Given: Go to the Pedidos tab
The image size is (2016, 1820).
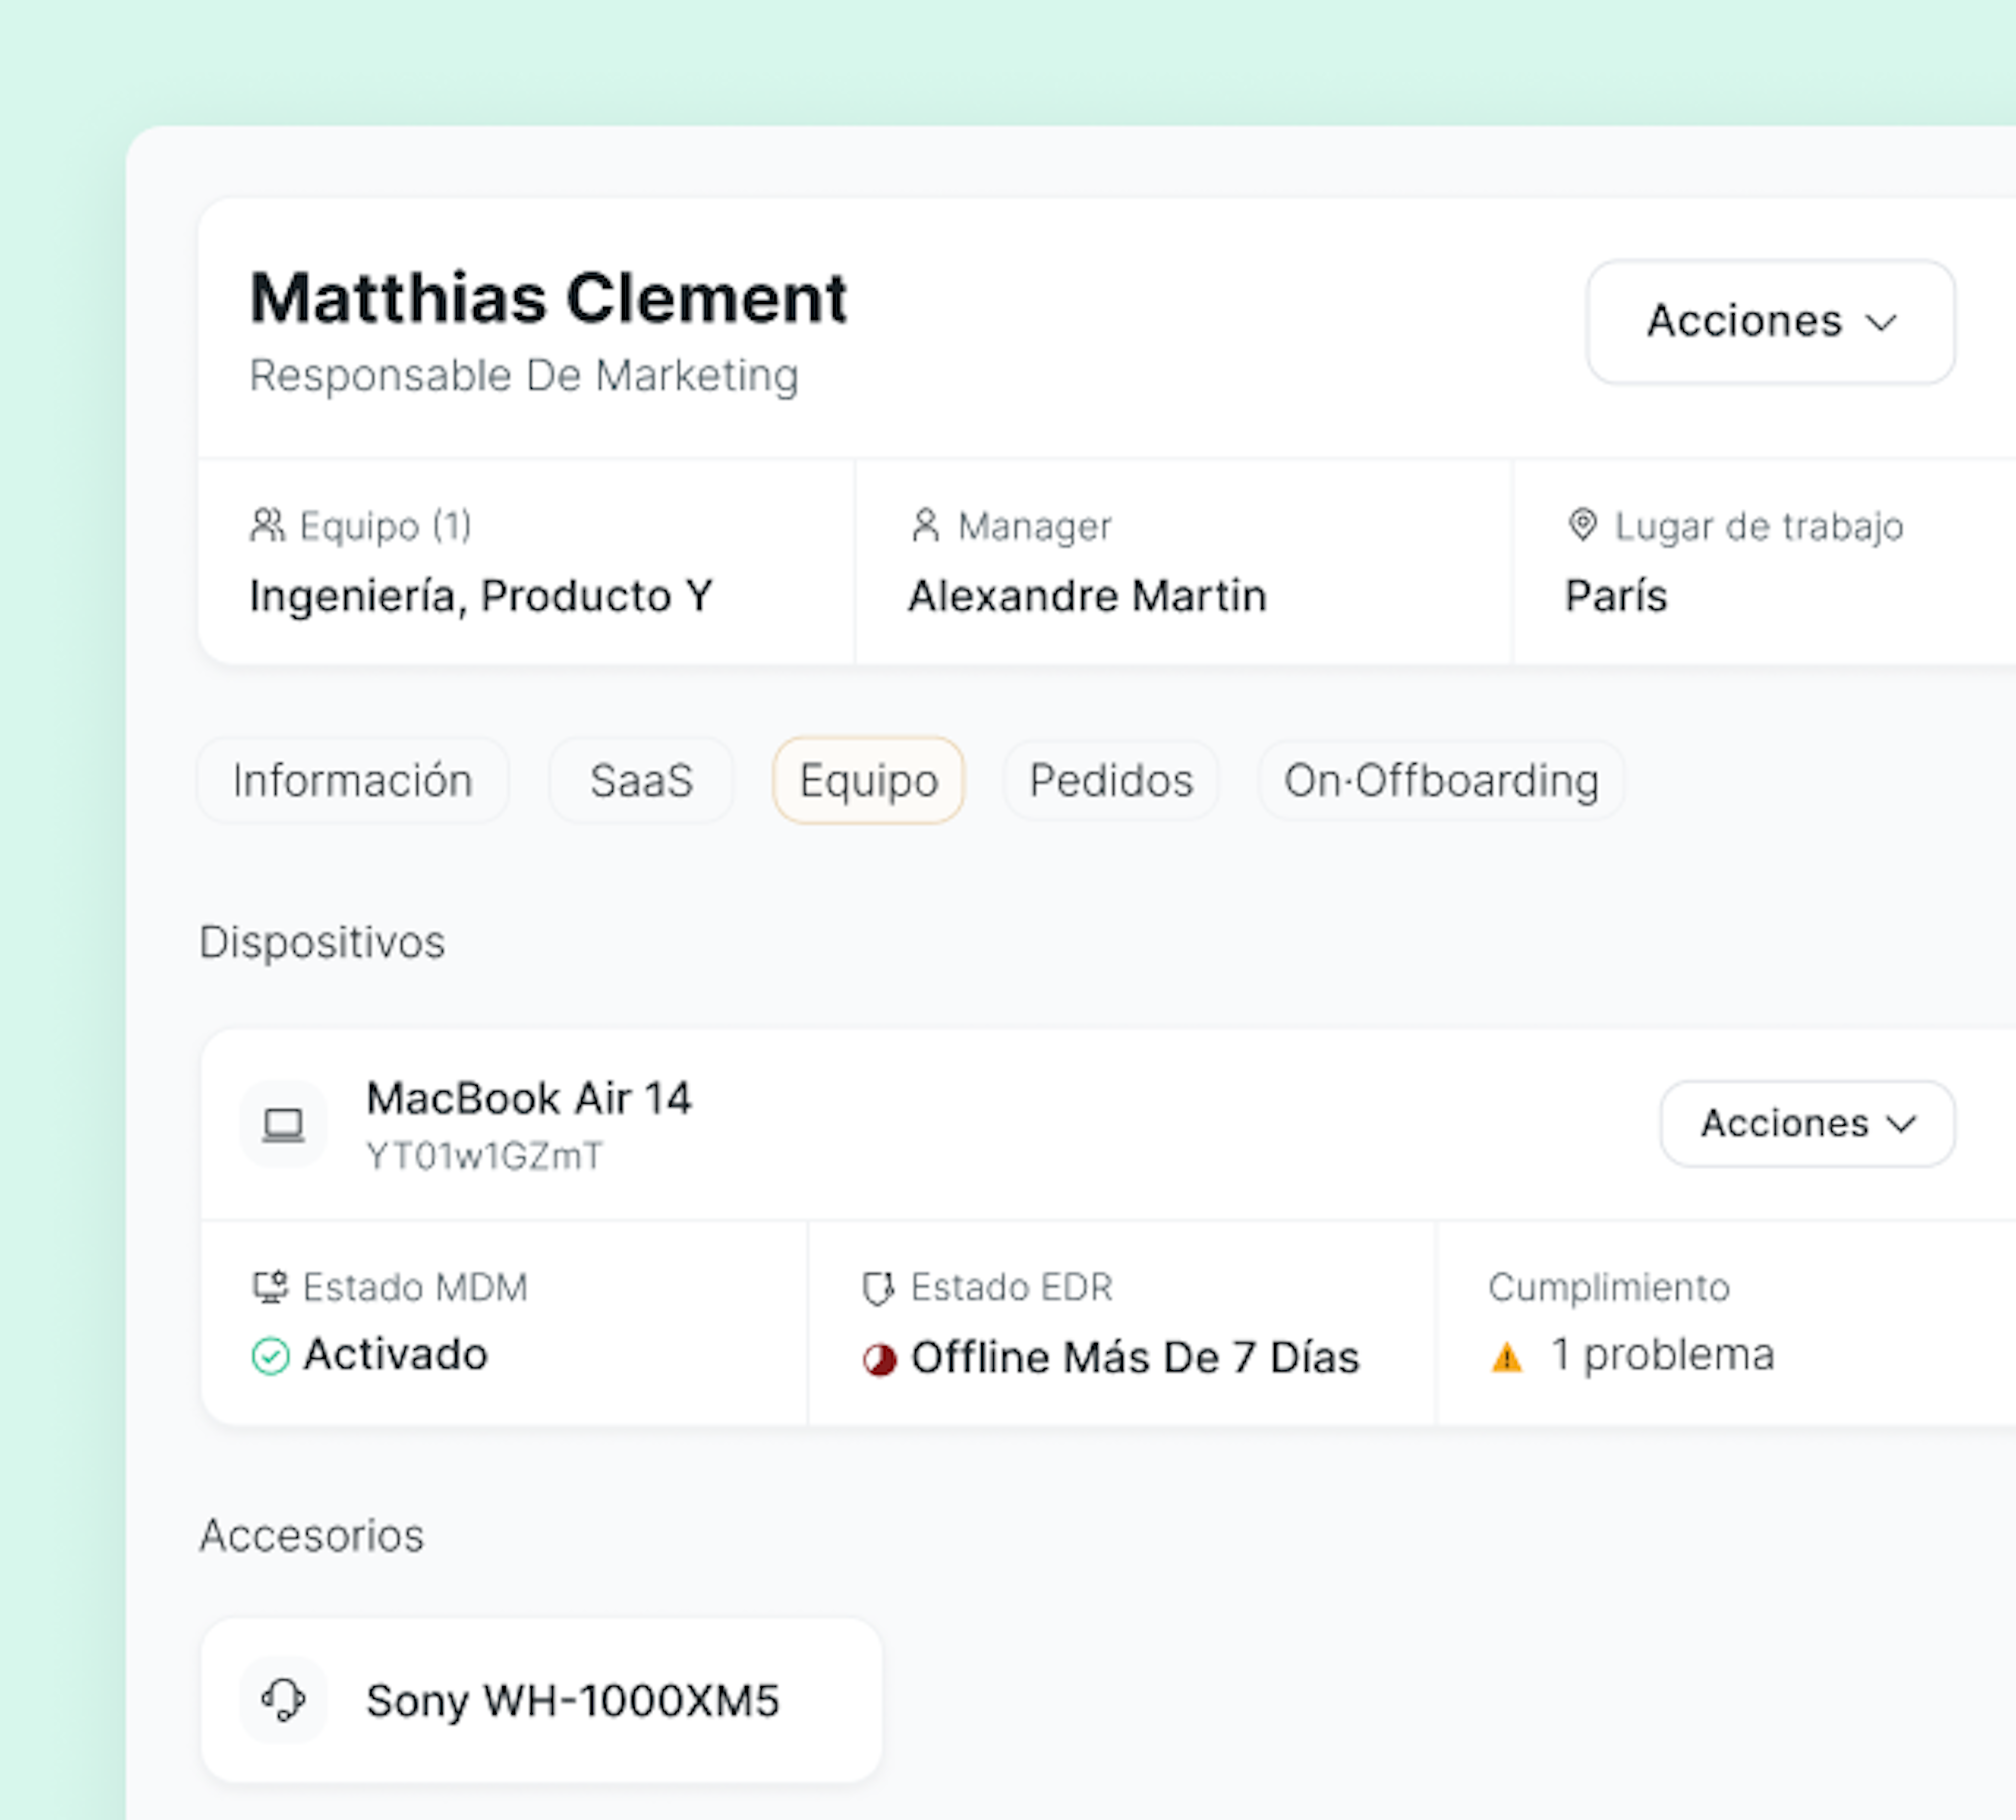Looking at the screenshot, I should tap(1111, 780).
